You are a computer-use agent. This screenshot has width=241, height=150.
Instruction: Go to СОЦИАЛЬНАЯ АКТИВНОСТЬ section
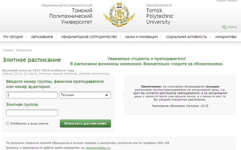[186, 37]
